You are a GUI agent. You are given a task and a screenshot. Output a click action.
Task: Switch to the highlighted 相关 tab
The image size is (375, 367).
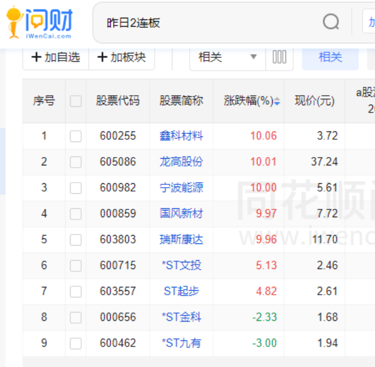(x=330, y=57)
